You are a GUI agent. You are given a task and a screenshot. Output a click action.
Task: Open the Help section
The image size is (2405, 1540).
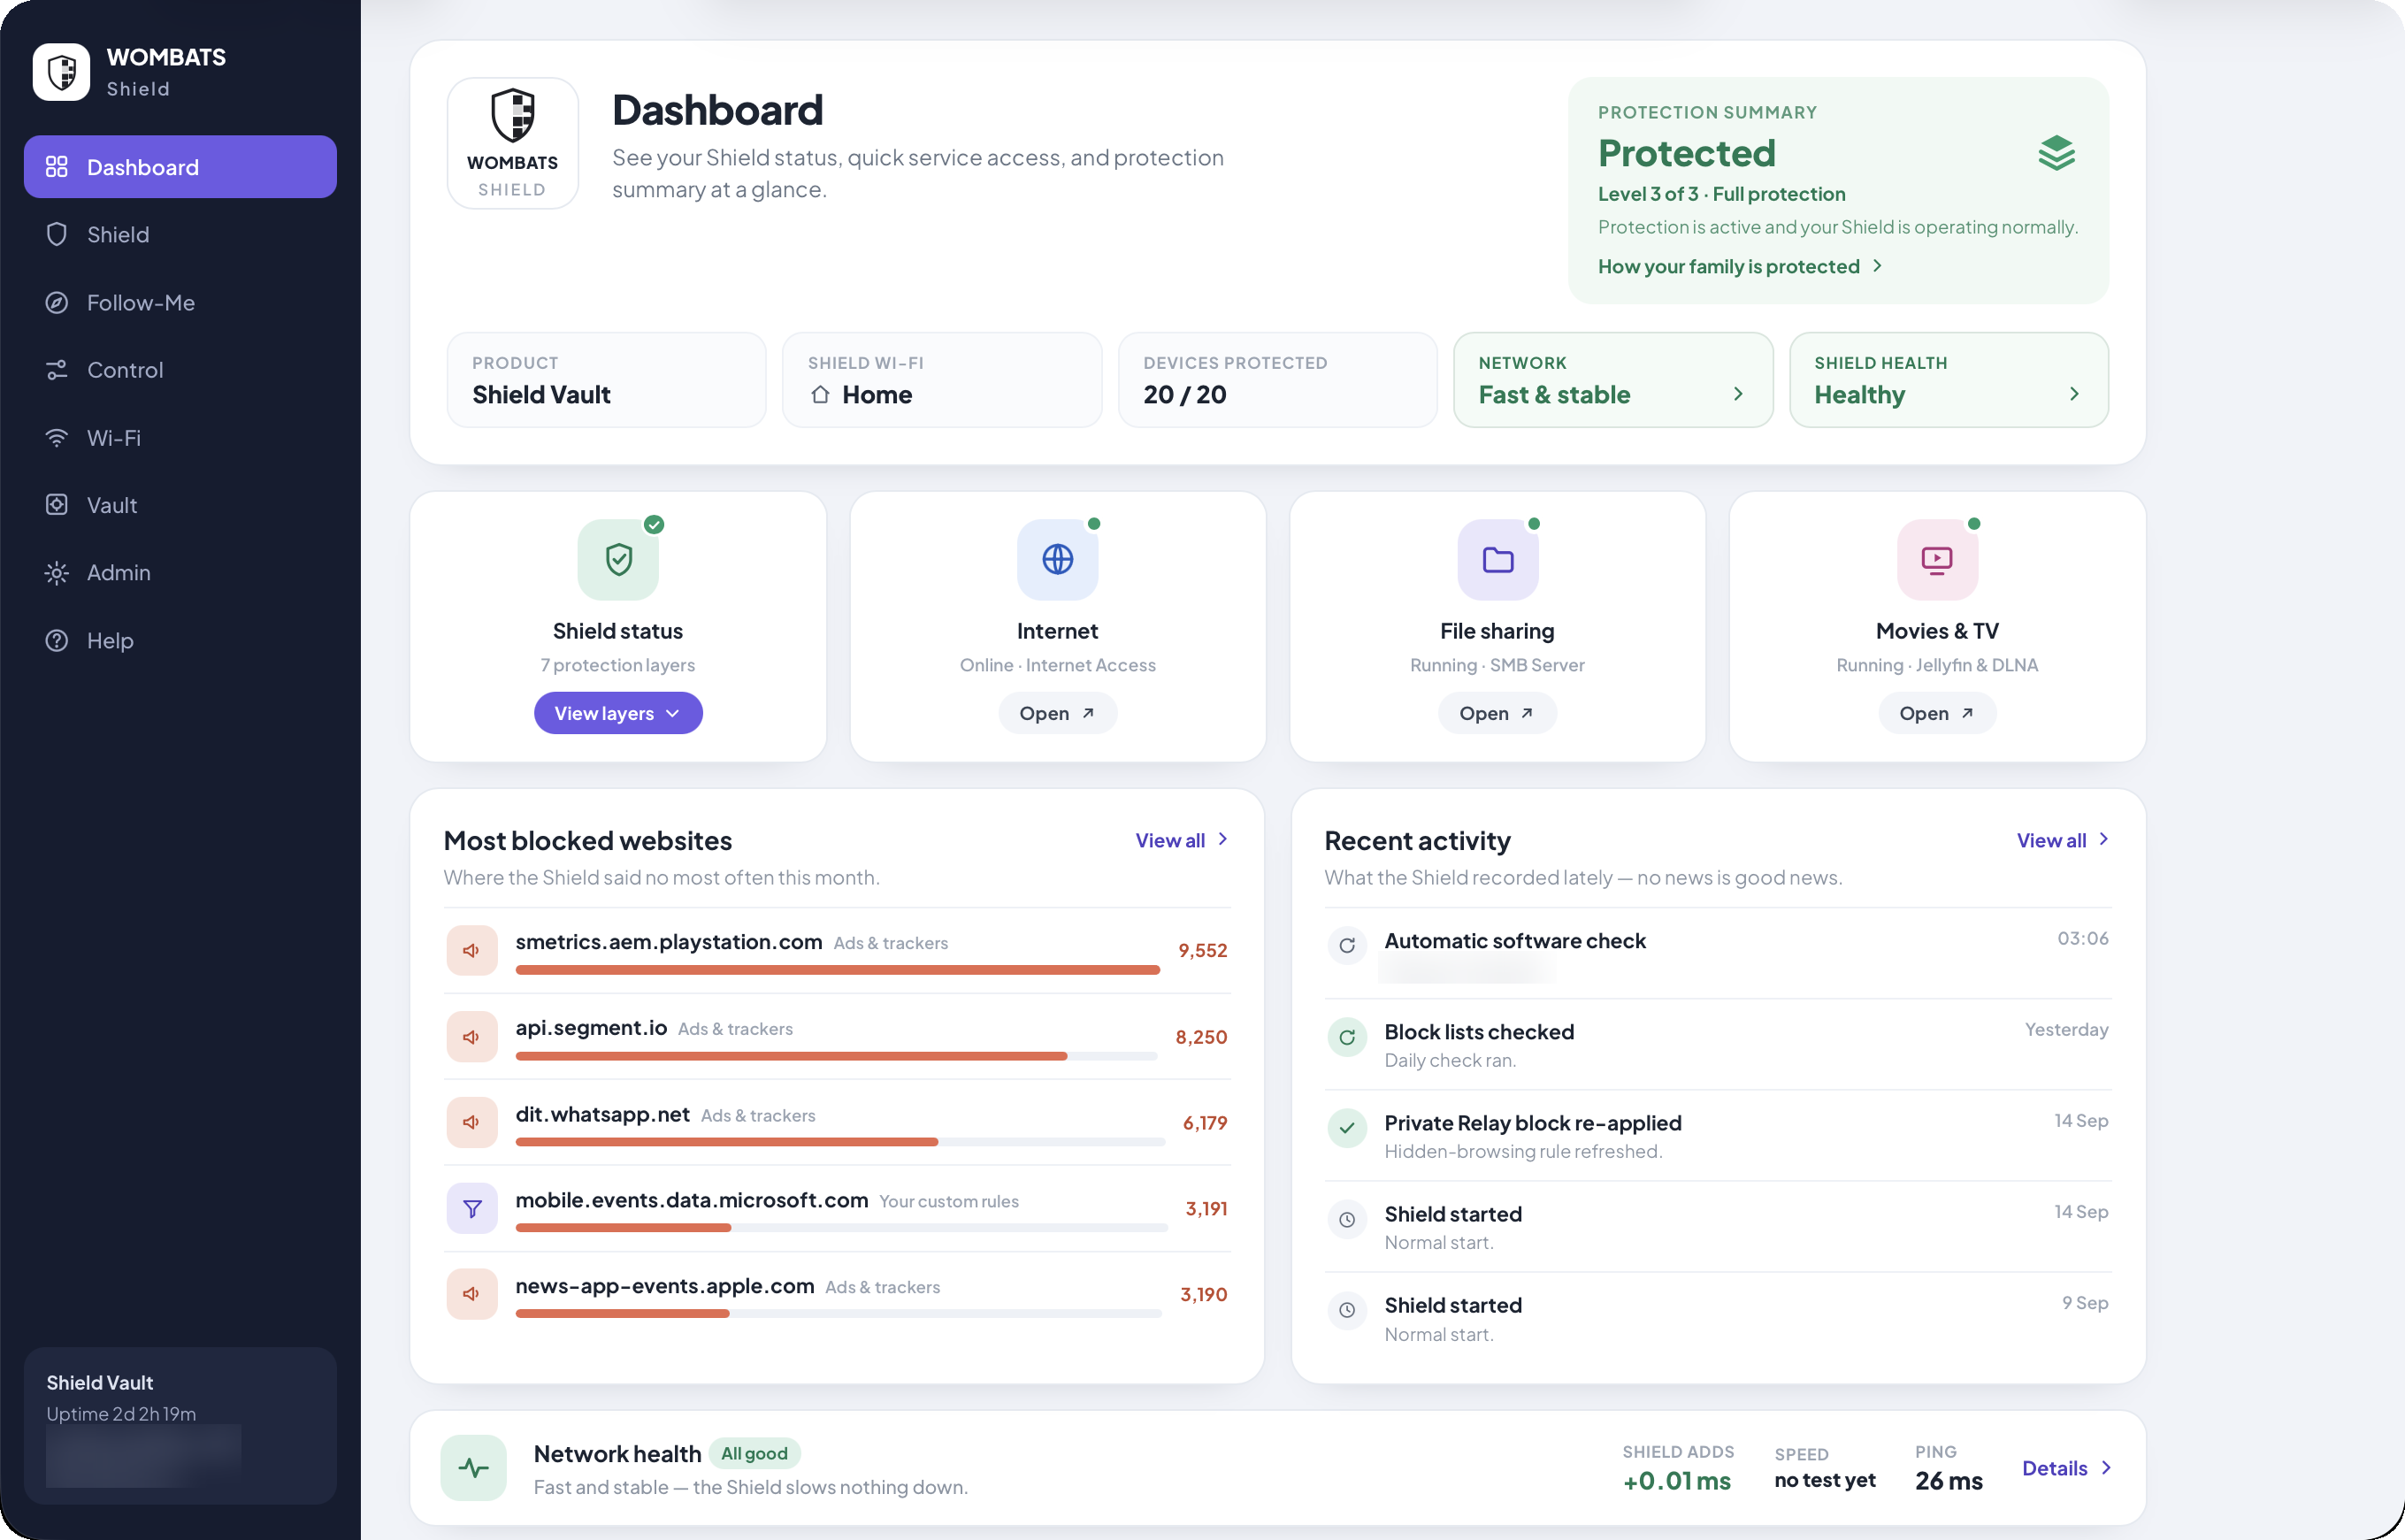tap(180, 640)
